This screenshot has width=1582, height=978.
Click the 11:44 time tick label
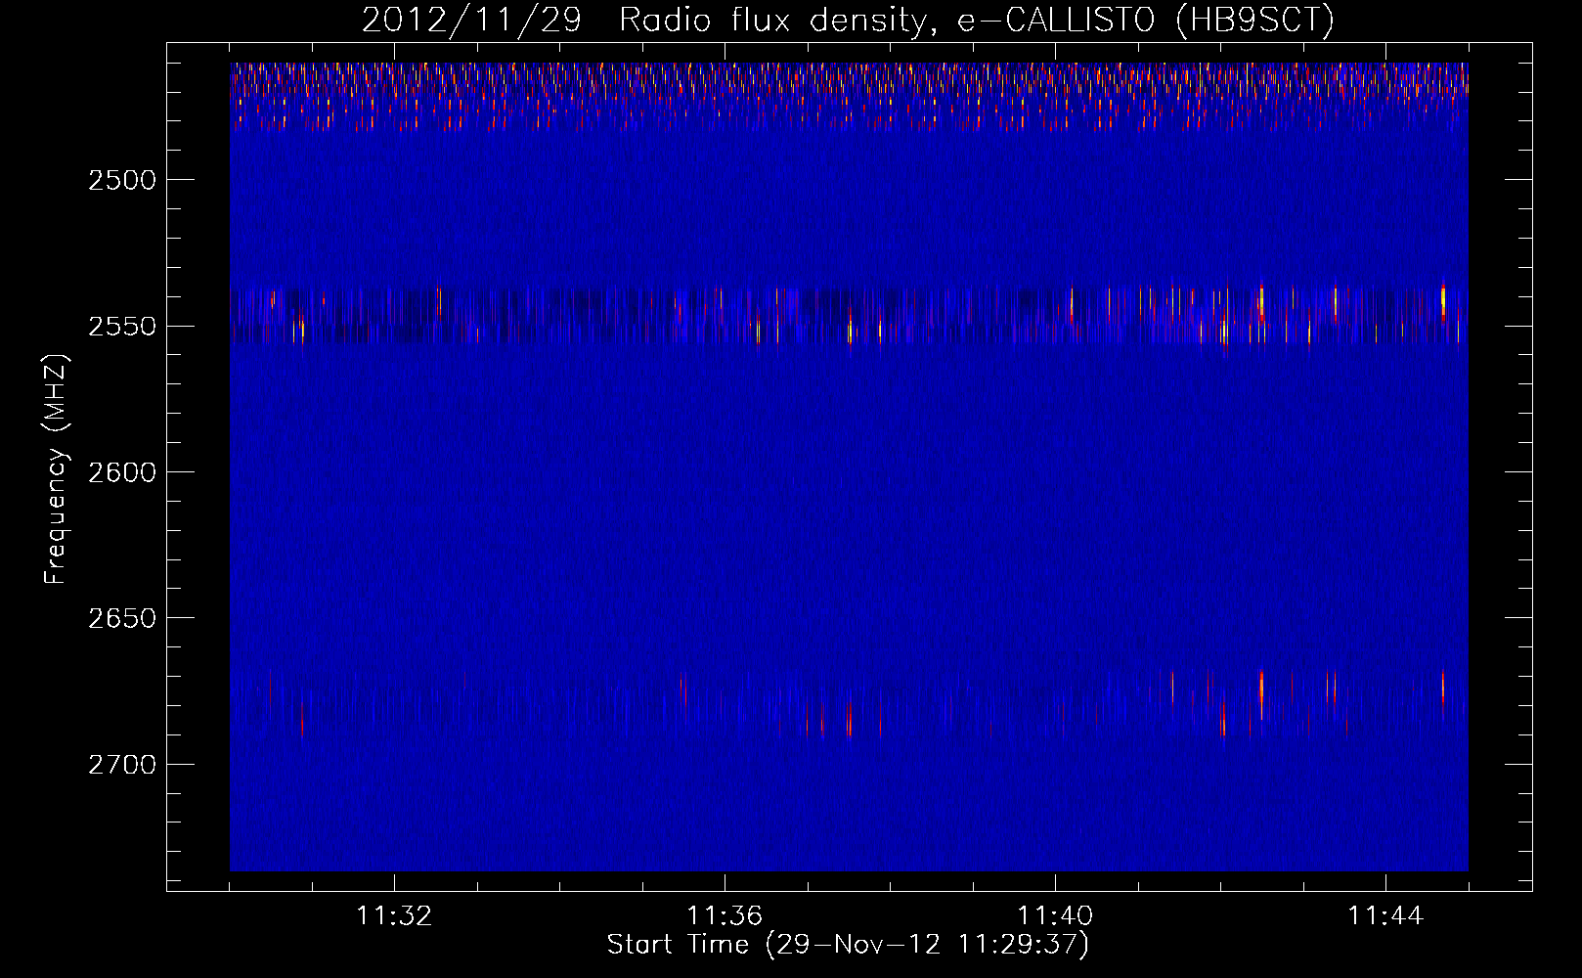coord(1385,915)
